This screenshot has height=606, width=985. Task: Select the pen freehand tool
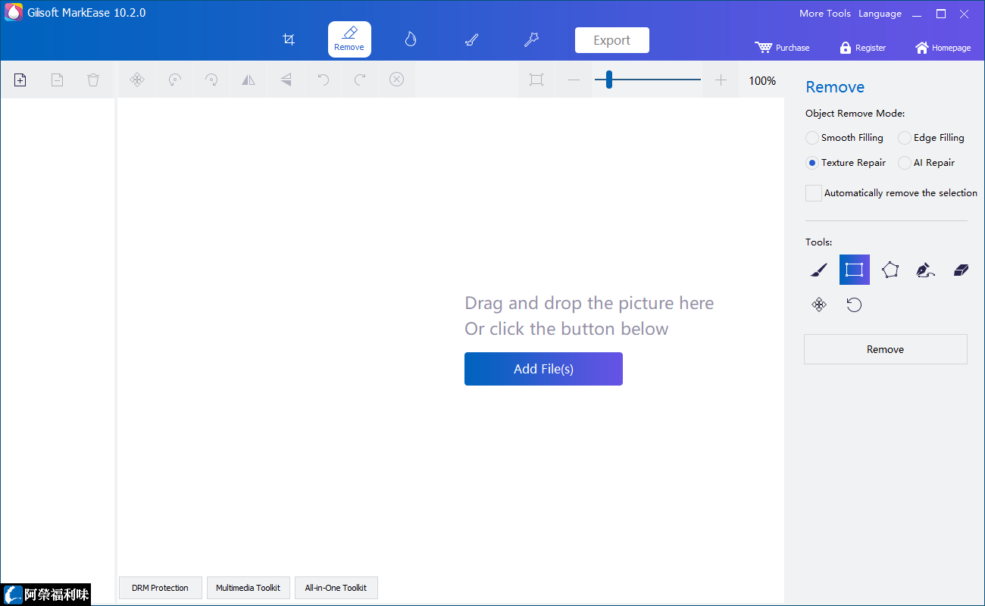(925, 270)
